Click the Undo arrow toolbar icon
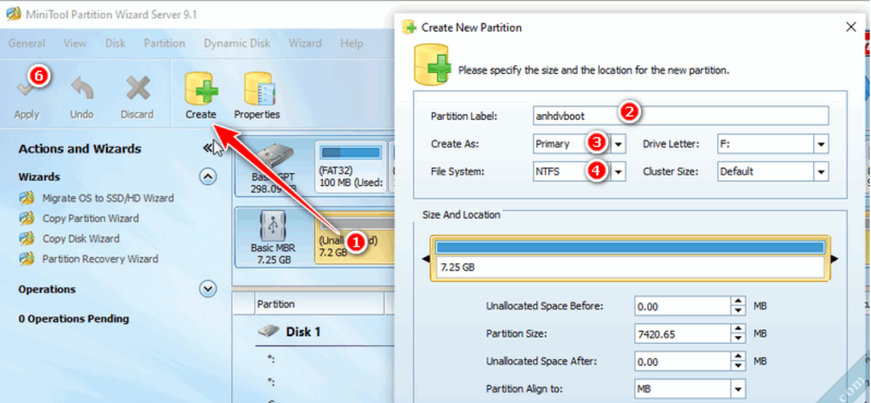This screenshot has height=403, width=871. click(x=81, y=88)
